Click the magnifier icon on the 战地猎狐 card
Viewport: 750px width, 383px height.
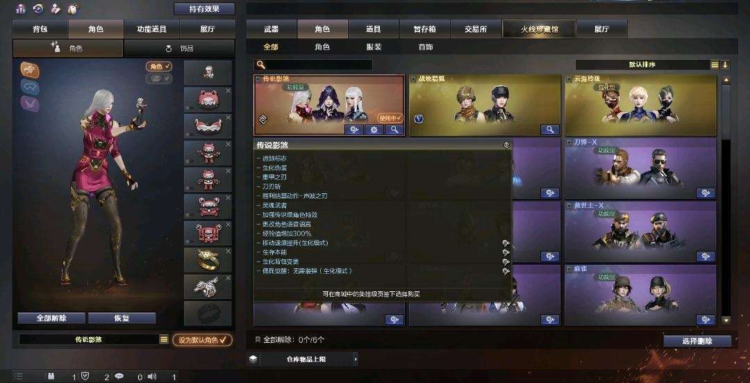coord(550,130)
